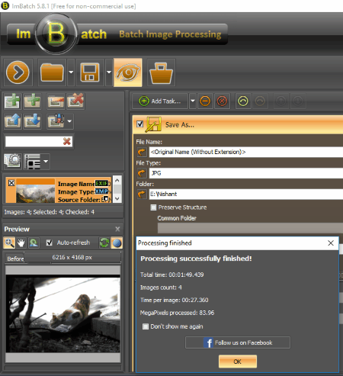Uncheck the image in the list

tap(11, 183)
